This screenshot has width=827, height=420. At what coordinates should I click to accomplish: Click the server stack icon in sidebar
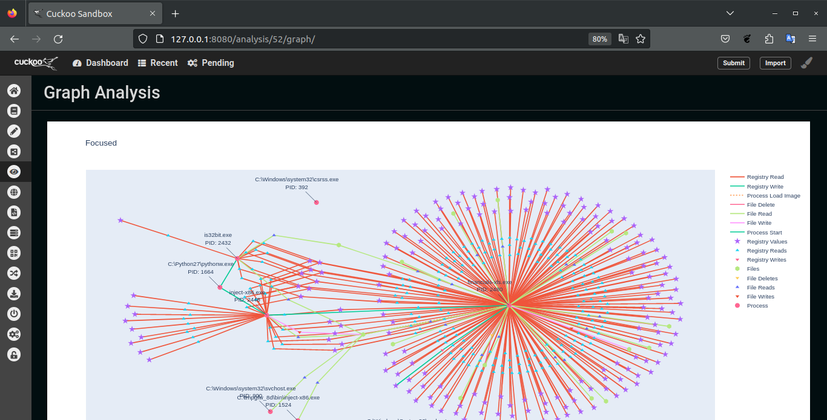(x=14, y=233)
